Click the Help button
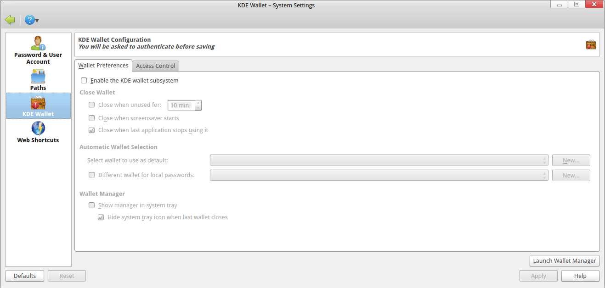 coord(580,276)
